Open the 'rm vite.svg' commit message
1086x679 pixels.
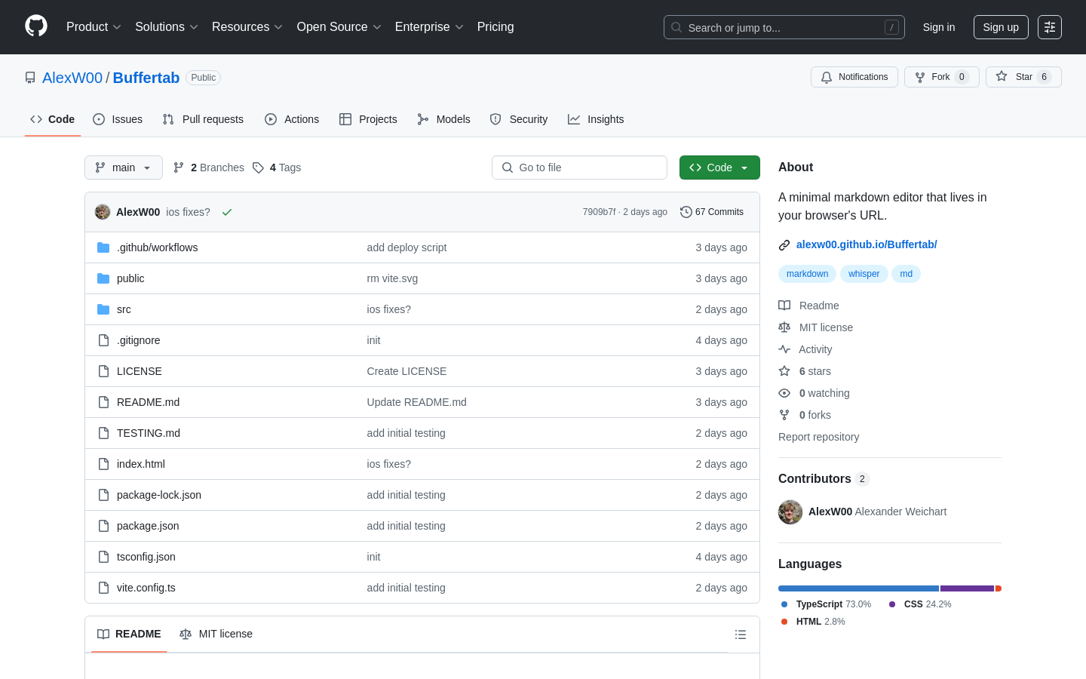(x=392, y=278)
